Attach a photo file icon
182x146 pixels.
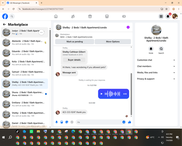pos(62,122)
